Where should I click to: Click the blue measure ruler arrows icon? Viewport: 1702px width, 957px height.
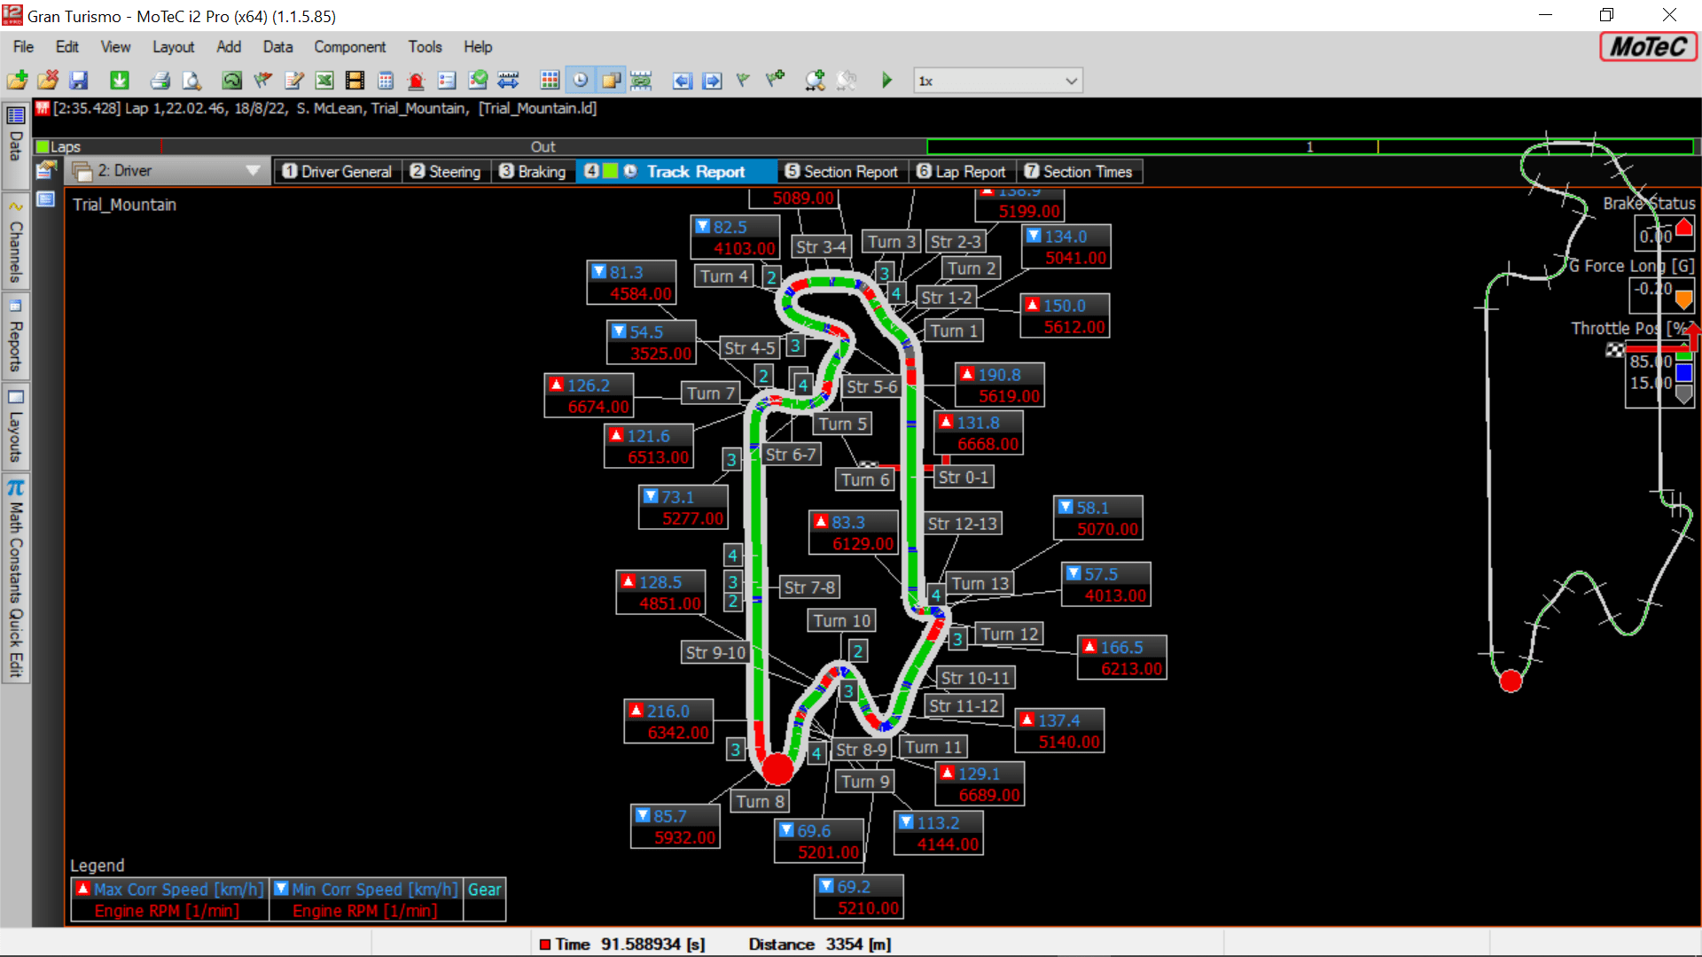click(x=508, y=81)
